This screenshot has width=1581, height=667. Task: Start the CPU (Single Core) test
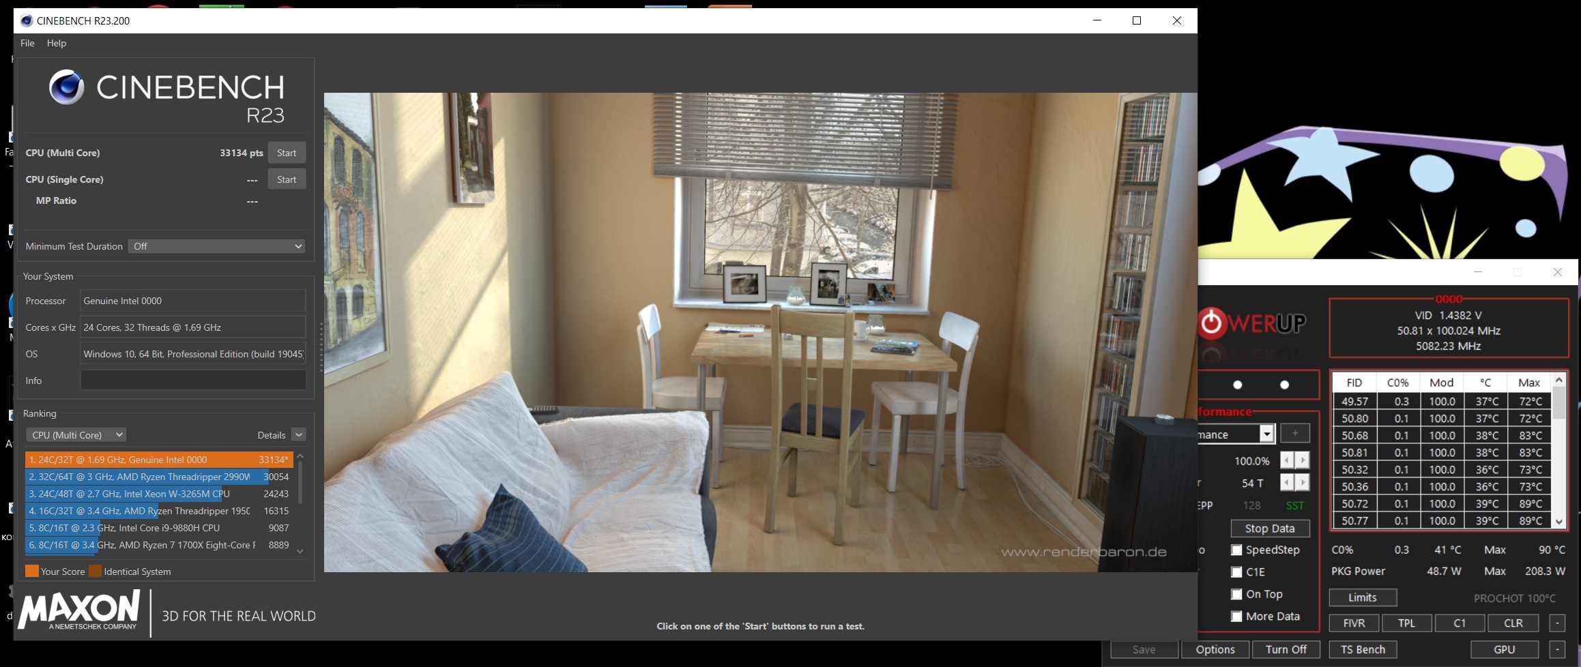287,179
